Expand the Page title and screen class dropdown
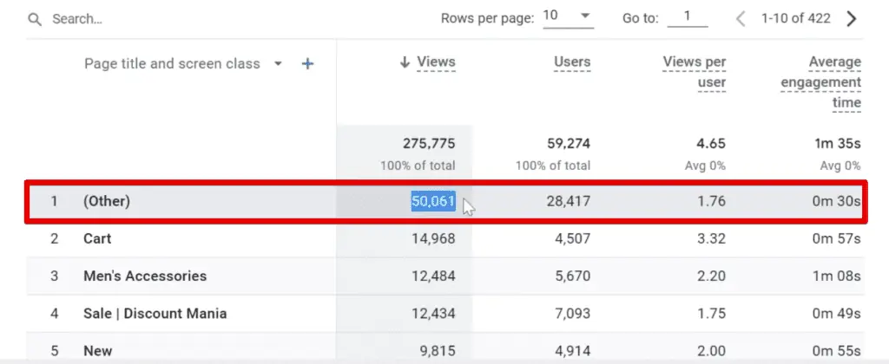 (278, 64)
